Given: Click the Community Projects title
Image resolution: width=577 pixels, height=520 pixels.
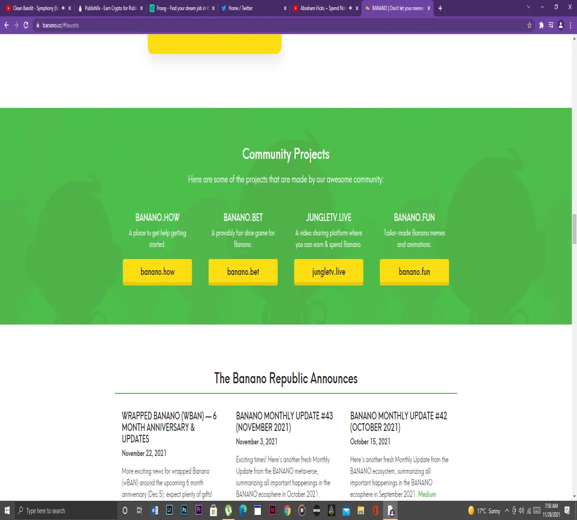Looking at the screenshot, I should (x=286, y=155).
